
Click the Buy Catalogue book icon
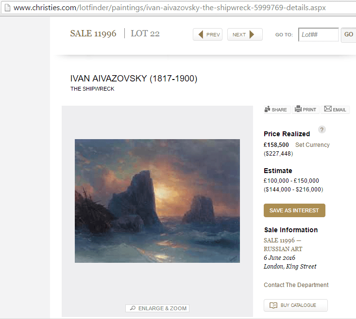coord(273,305)
